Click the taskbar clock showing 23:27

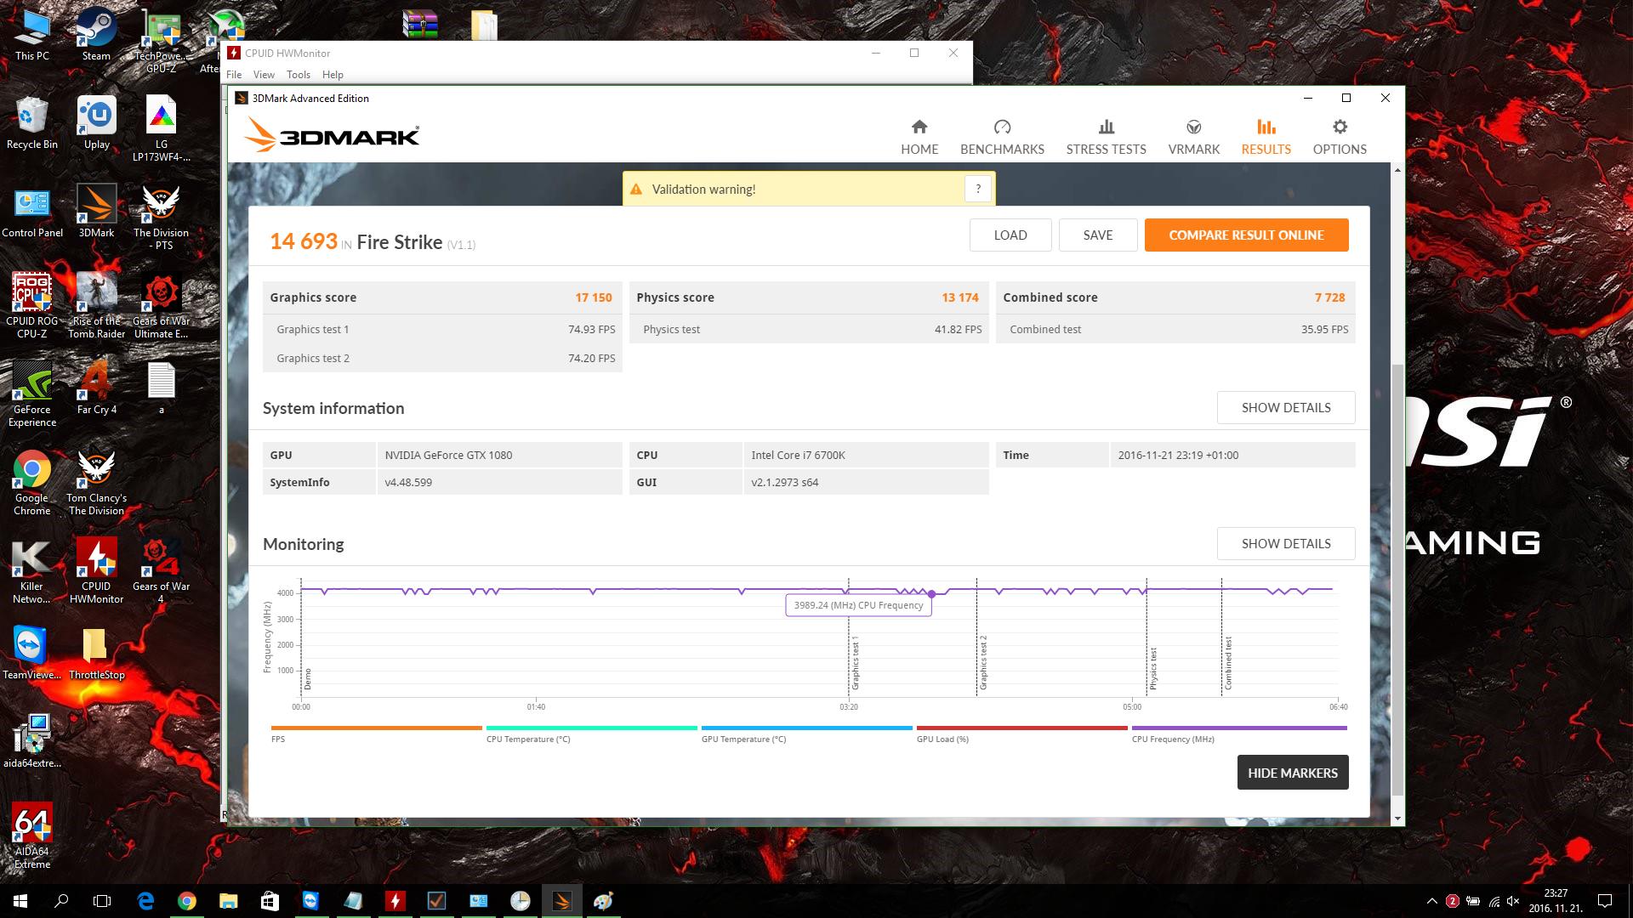(1555, 901)
